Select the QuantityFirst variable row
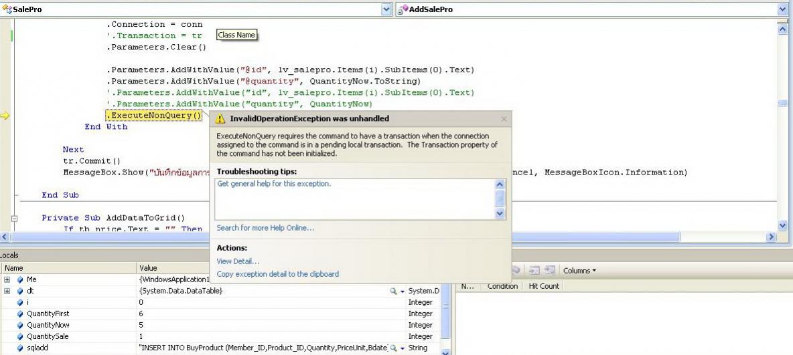This screenshot has height=355, width=793. coord(220,314)
